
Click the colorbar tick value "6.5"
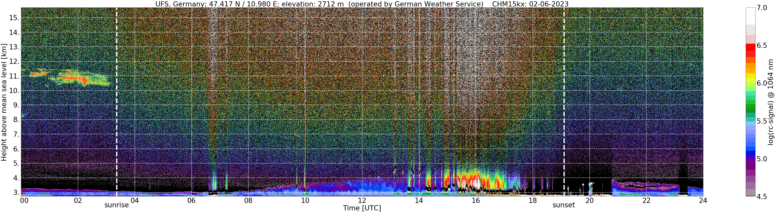click(x=762, y=45)
